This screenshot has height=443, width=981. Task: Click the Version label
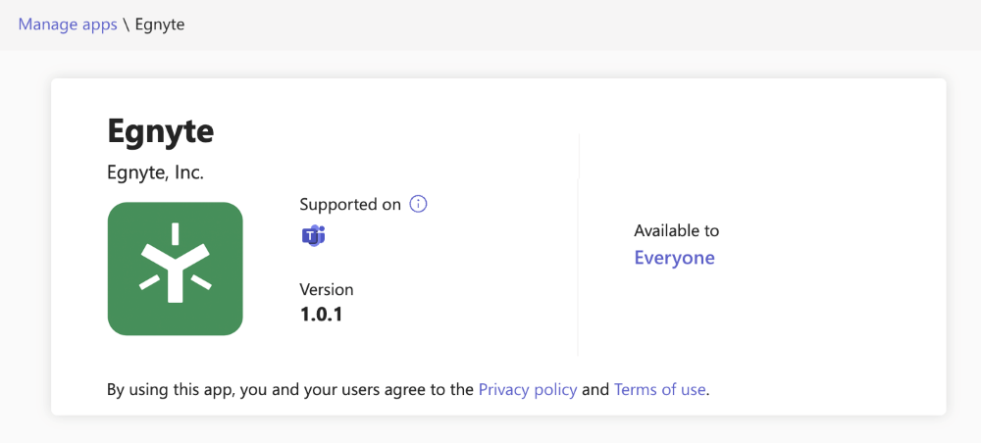pyautogui.click(x=327, y=289)
